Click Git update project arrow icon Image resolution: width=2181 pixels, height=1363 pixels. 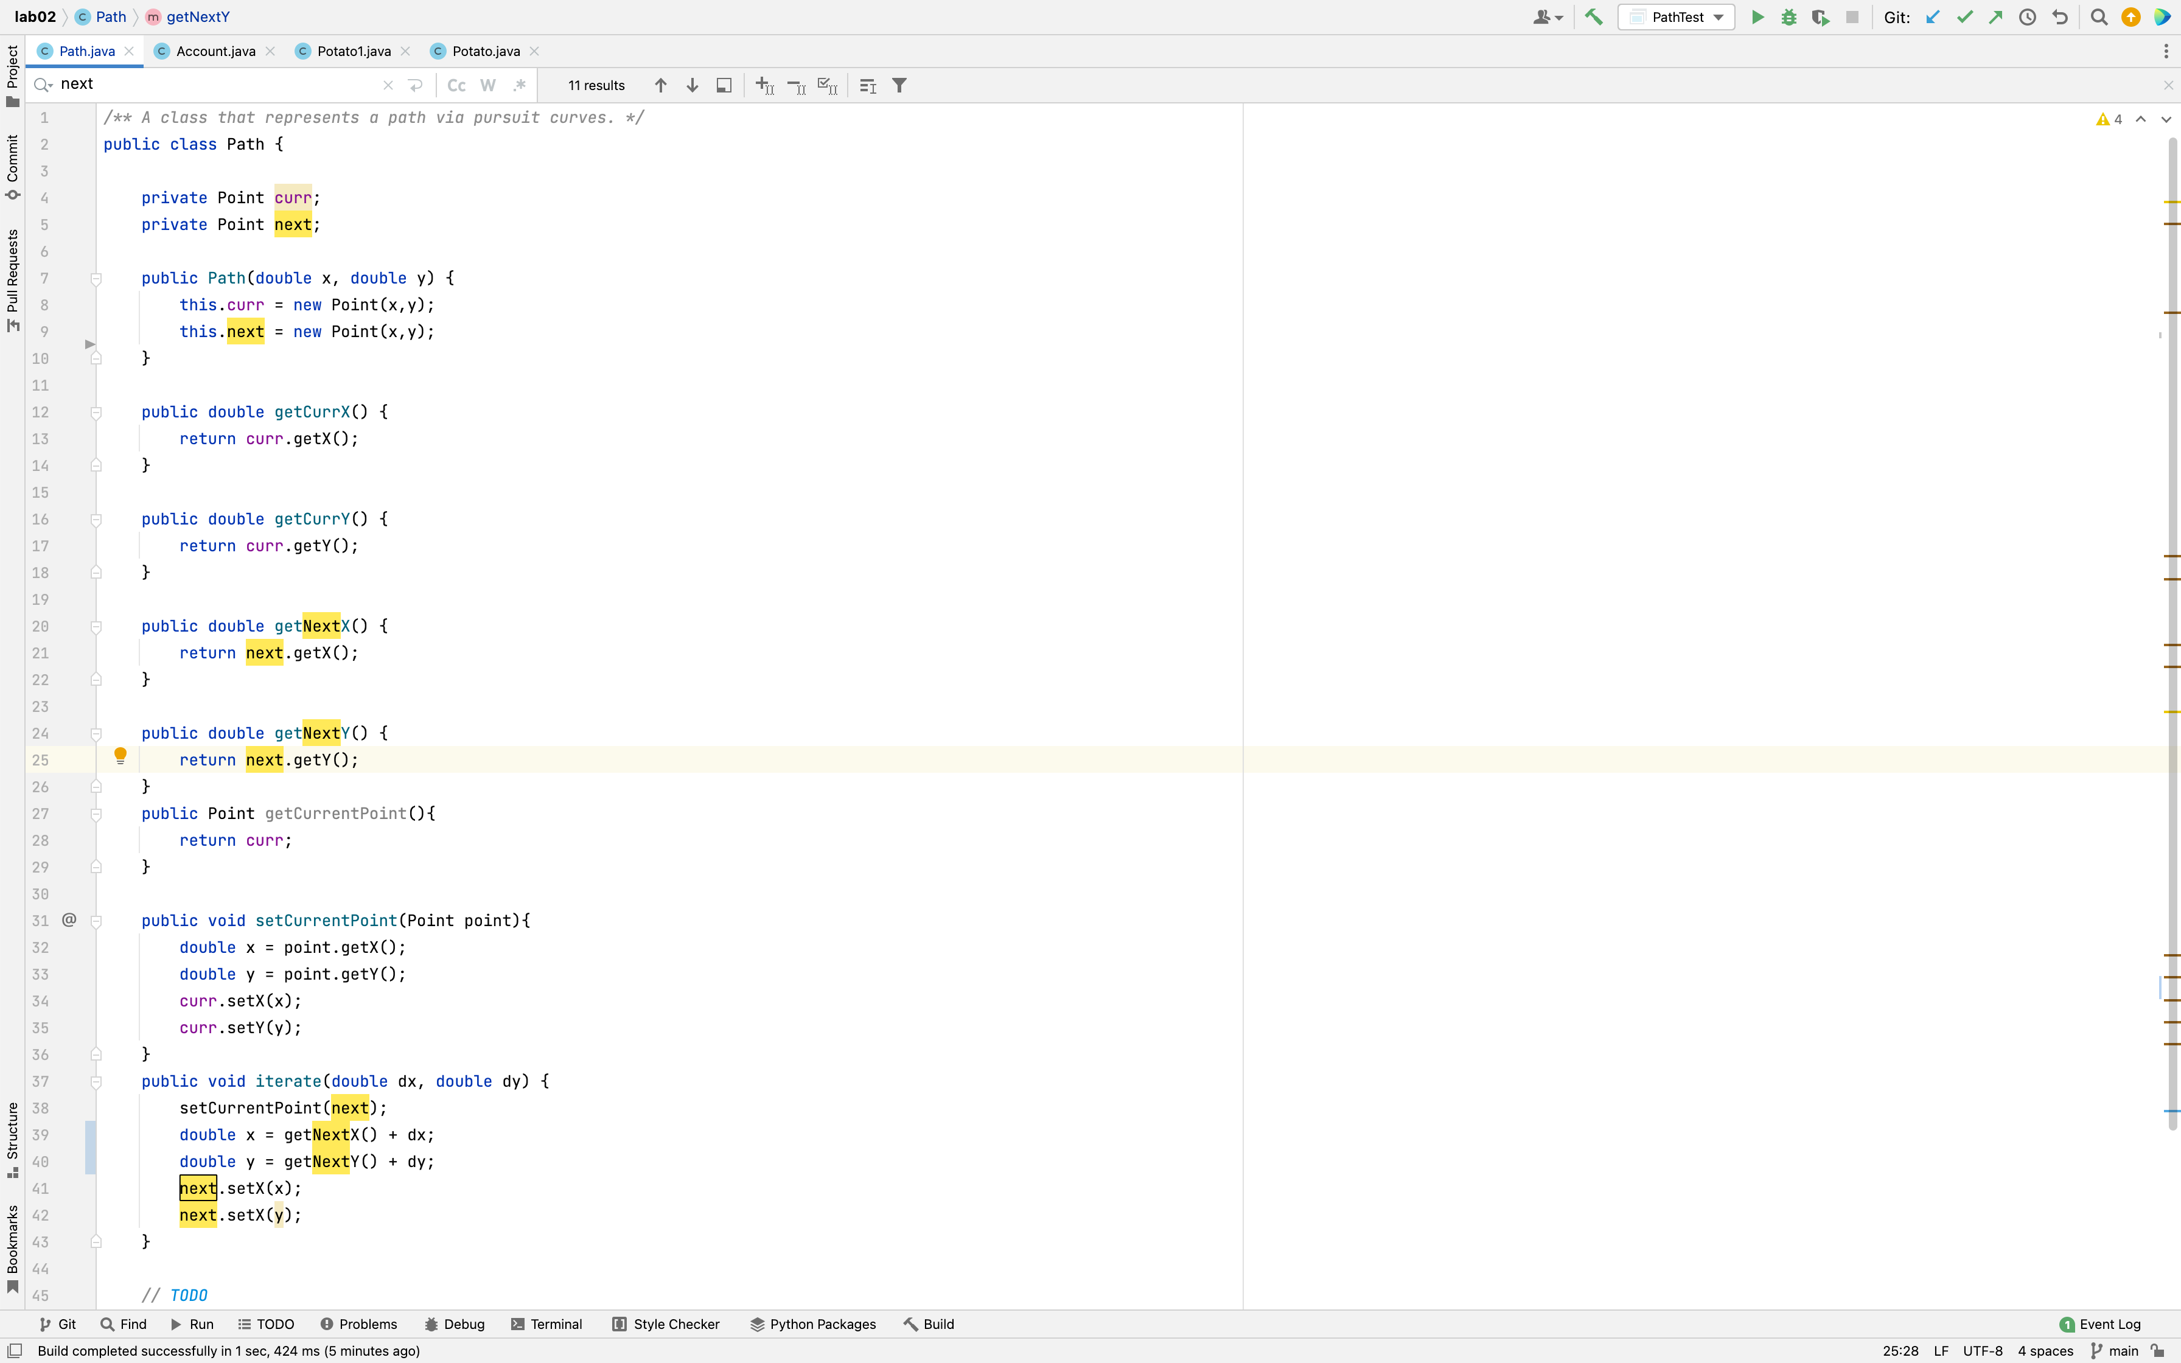pyautogui.click(x=1932, y=17)
